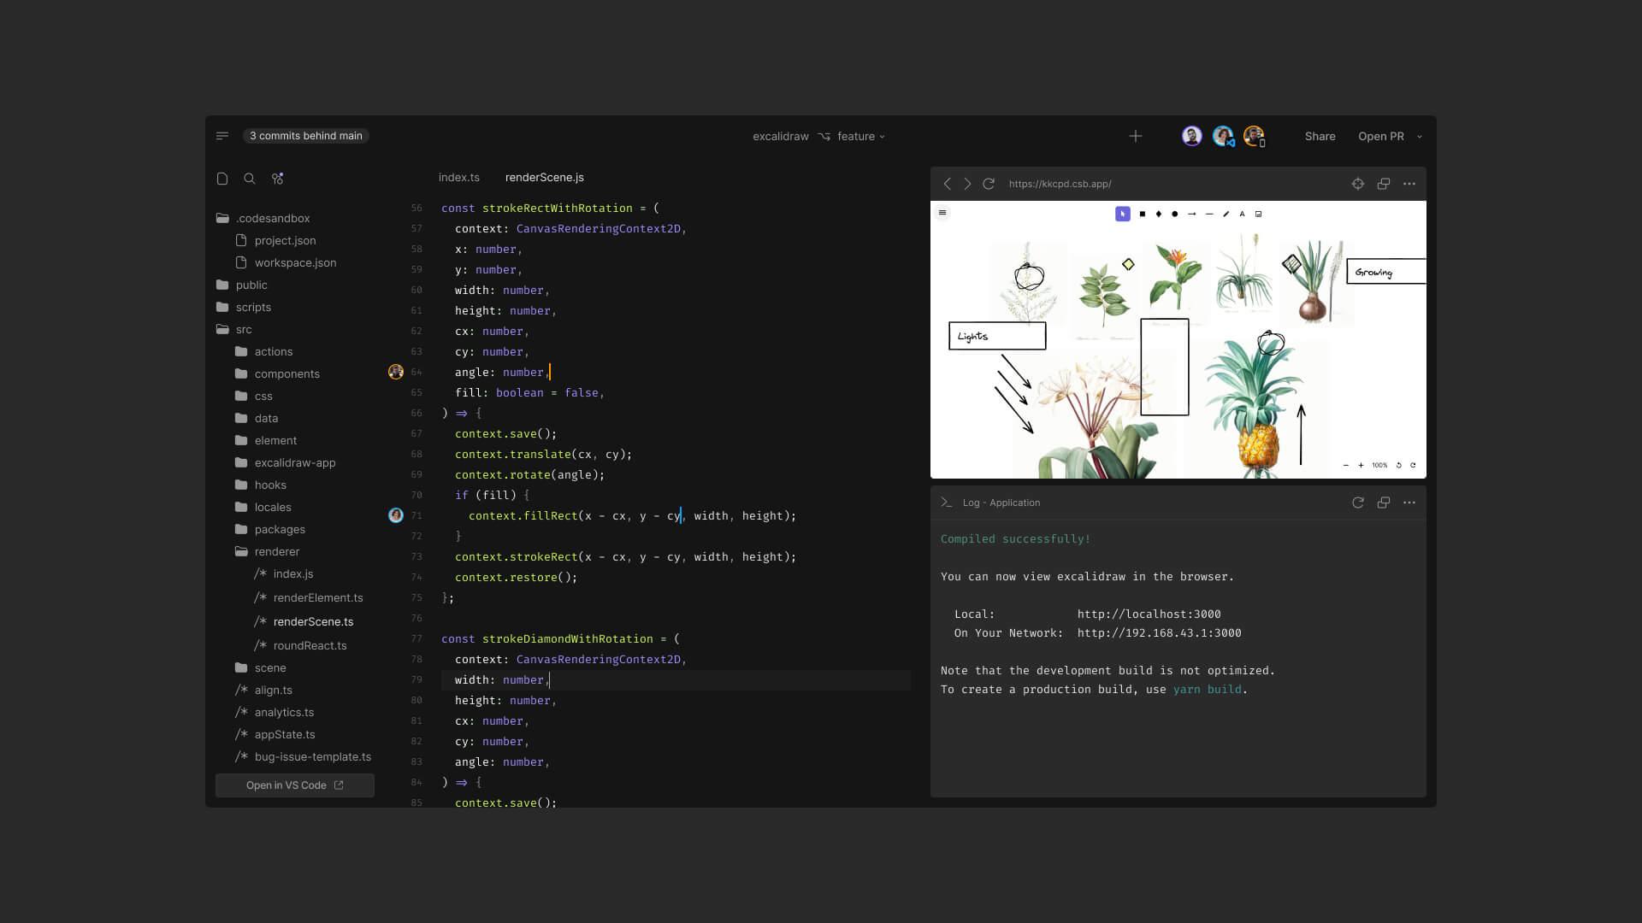Image resolution: width=1642 pixels, height=923 pixels.
Task: Expand the components folder in the file tree
Action: [286, 373]
